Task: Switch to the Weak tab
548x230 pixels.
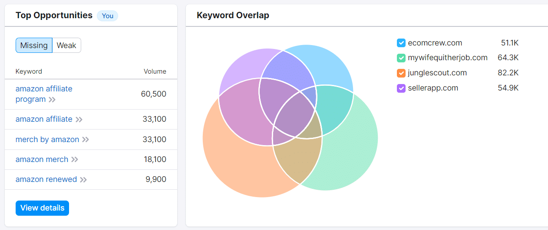Action: tap(66, 45)
